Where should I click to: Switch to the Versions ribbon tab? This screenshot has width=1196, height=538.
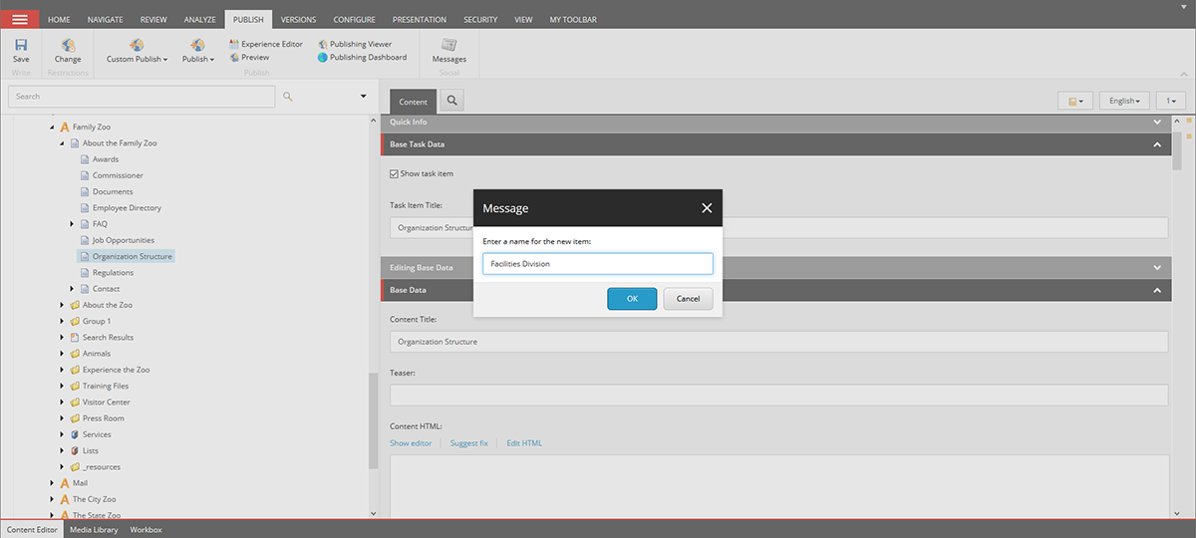[x=299, y=19]
